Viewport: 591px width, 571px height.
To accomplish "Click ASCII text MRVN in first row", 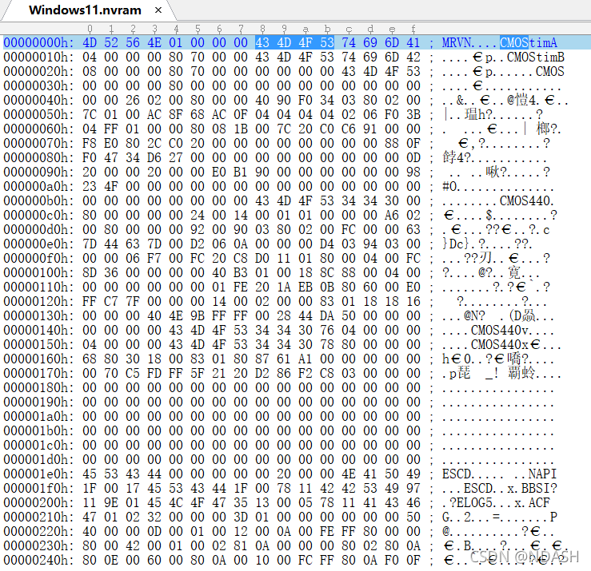I will point(457,42).
